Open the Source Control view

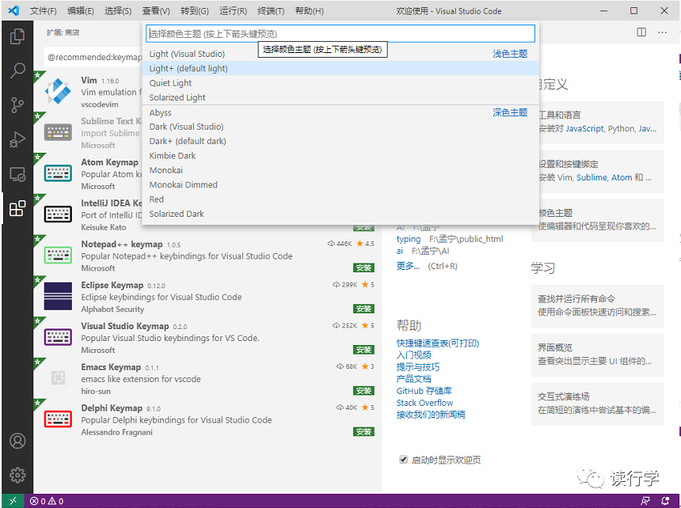point(17,105)
